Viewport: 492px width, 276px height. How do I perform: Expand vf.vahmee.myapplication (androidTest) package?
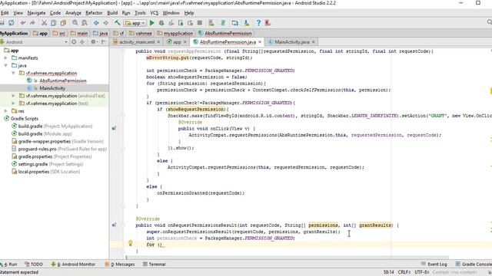[13, 96]
